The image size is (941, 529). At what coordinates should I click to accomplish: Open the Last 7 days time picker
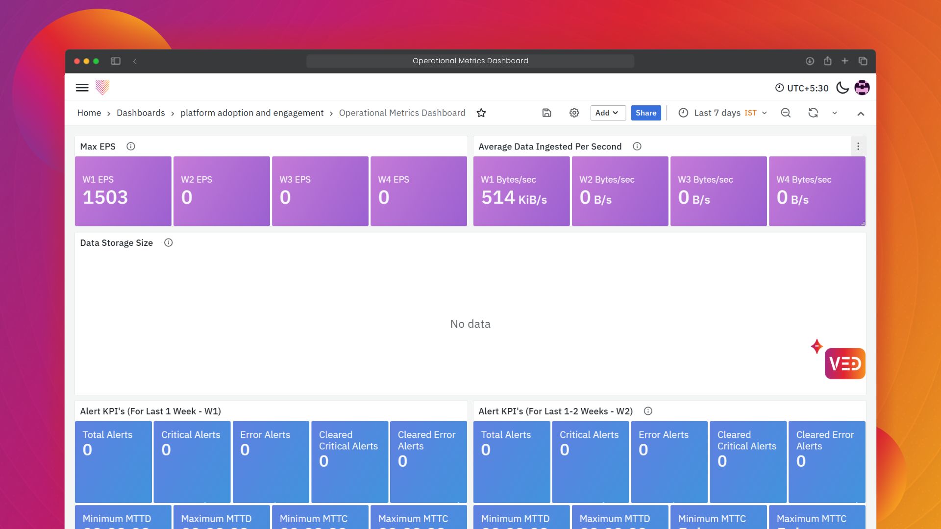[x=722, y=113]
